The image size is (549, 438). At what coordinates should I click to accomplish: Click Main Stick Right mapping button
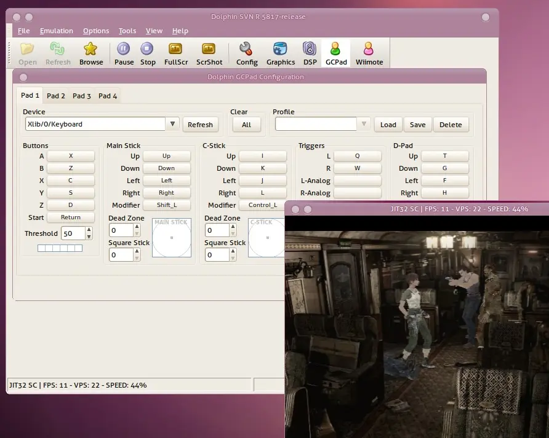(167, 193)
